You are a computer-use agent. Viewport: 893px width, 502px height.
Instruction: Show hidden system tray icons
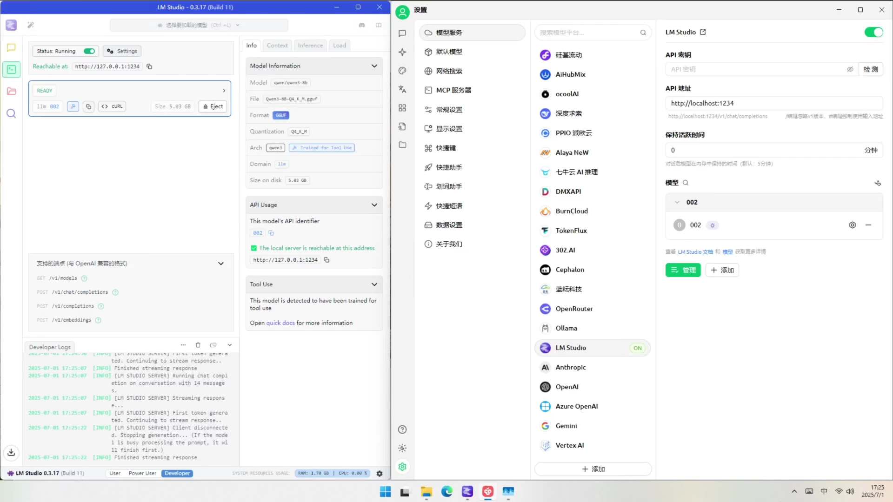point(794,491)
